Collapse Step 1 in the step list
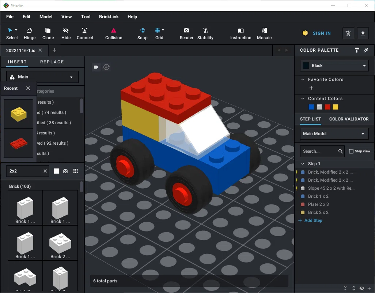375x293 pixels. pyautogui.click(x=303, y=164)
